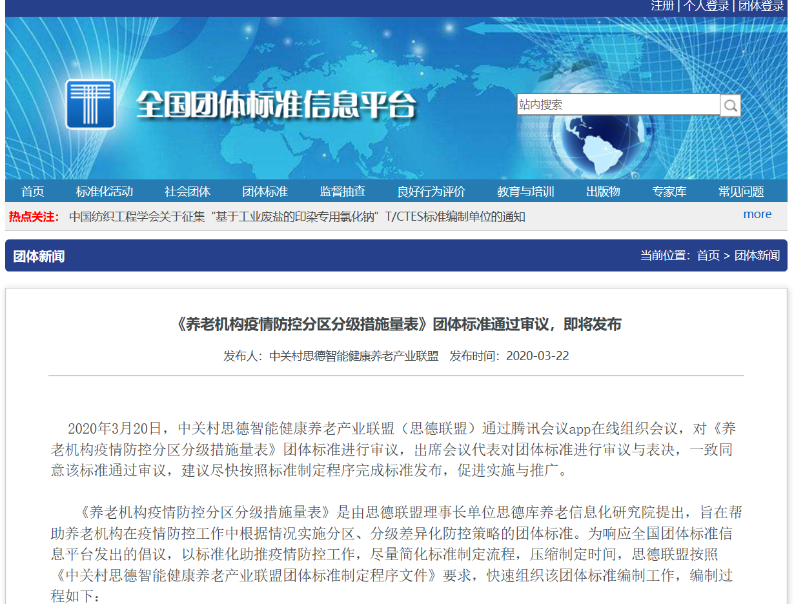Click the 团体新闻 breadcrumb entry

757,256
